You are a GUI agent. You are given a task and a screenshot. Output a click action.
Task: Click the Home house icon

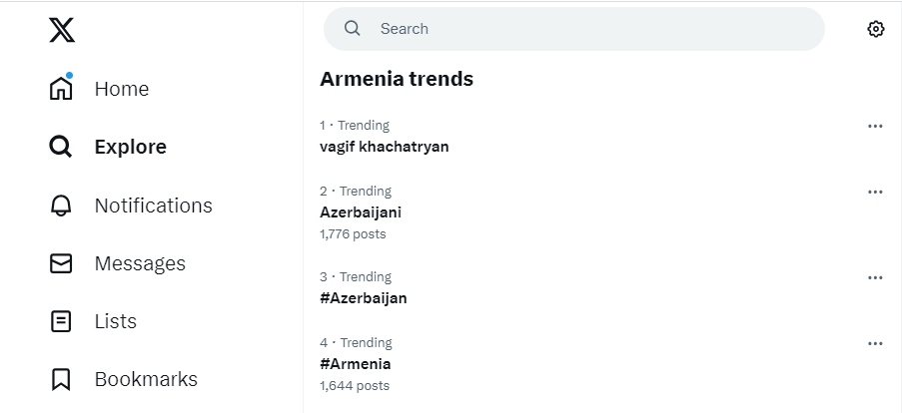[61, 89]
